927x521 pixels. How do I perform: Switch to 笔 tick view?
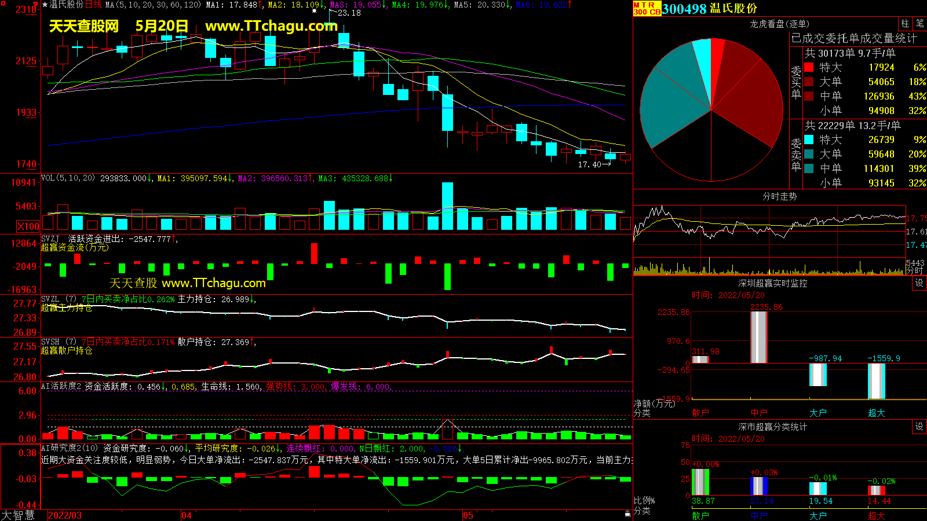pyautogui.click(x=919, y=24)
